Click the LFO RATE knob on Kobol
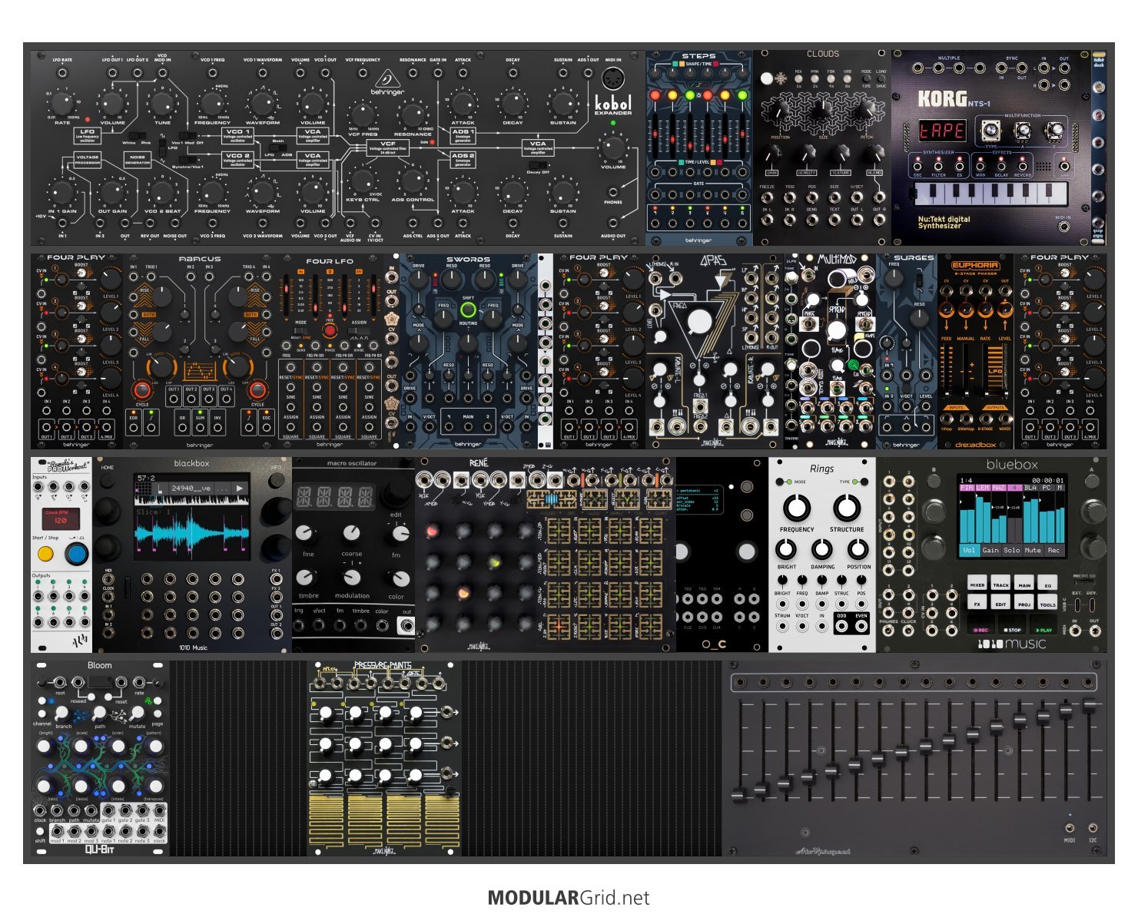Screen dimensions: 1138x914 pos(62,104)
